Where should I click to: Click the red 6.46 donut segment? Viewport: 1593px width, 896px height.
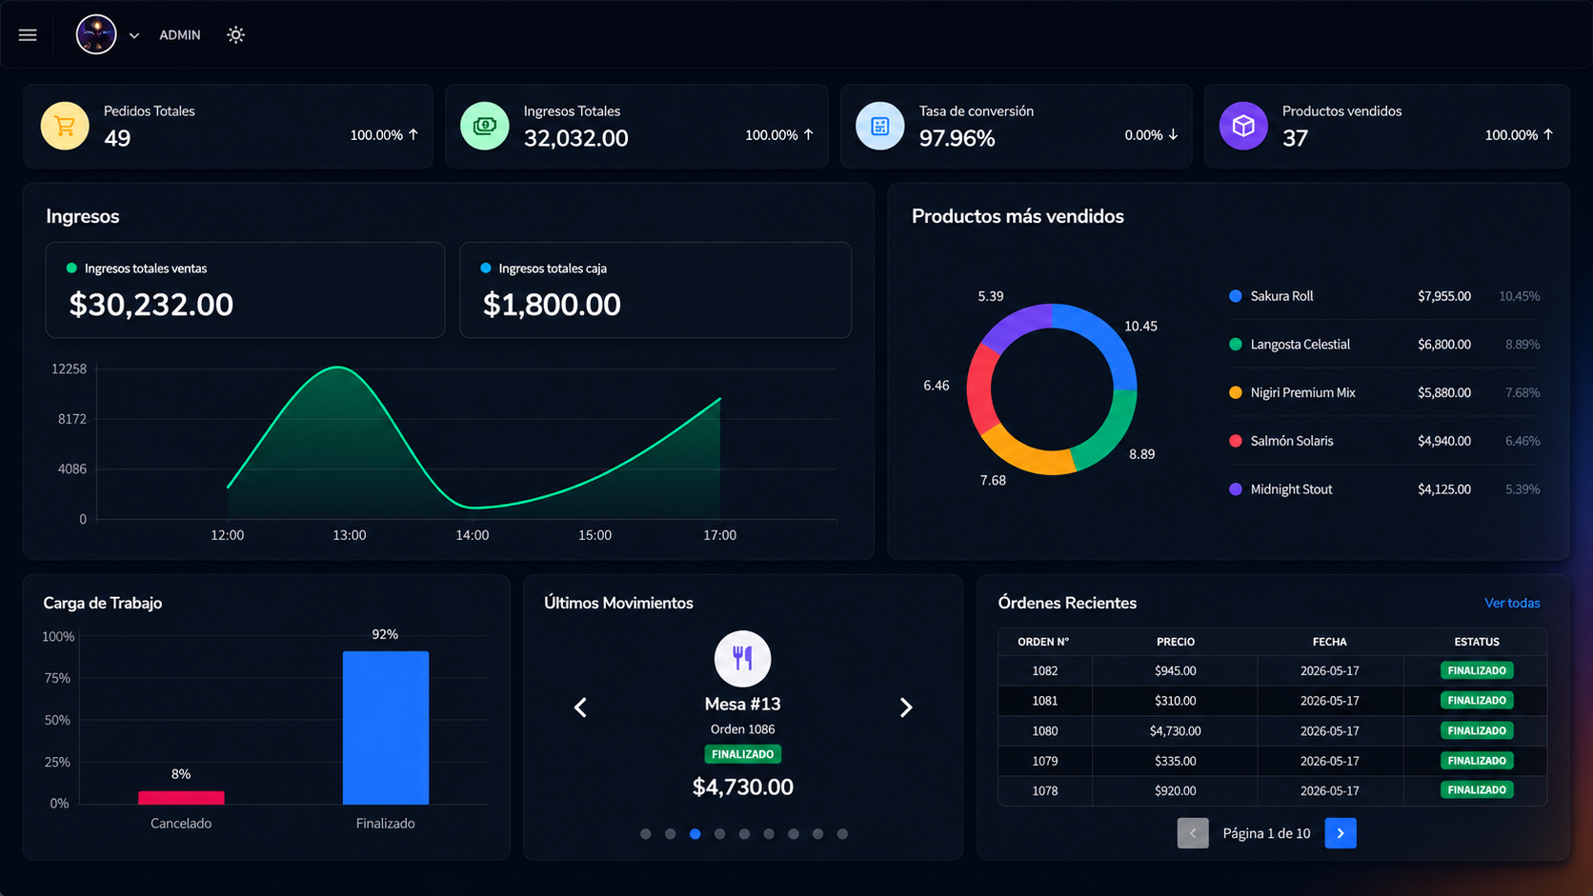coord(981,390)
